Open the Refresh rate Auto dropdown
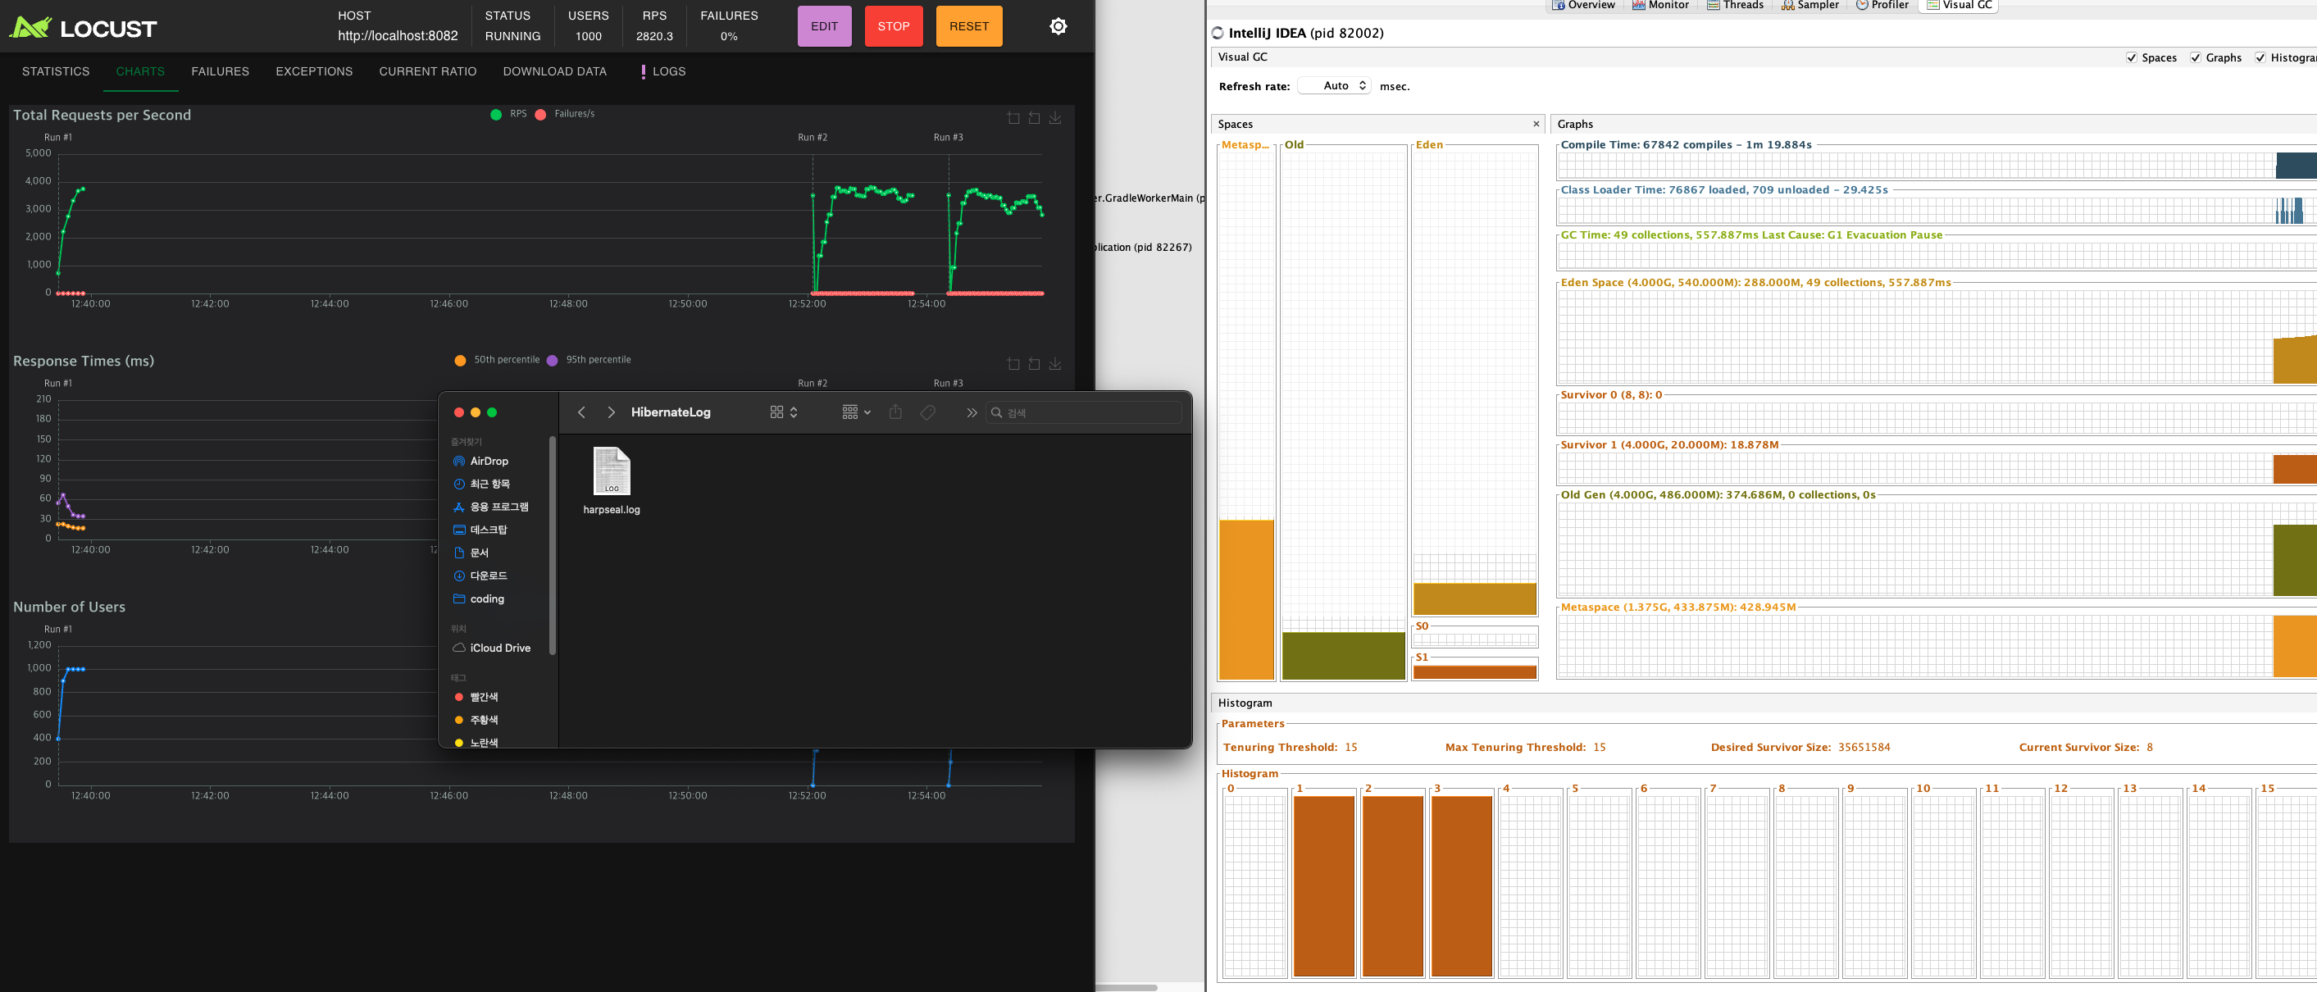Image resolution: width=2317 pixels, height=992 pixels. [x=1336, y=85]
